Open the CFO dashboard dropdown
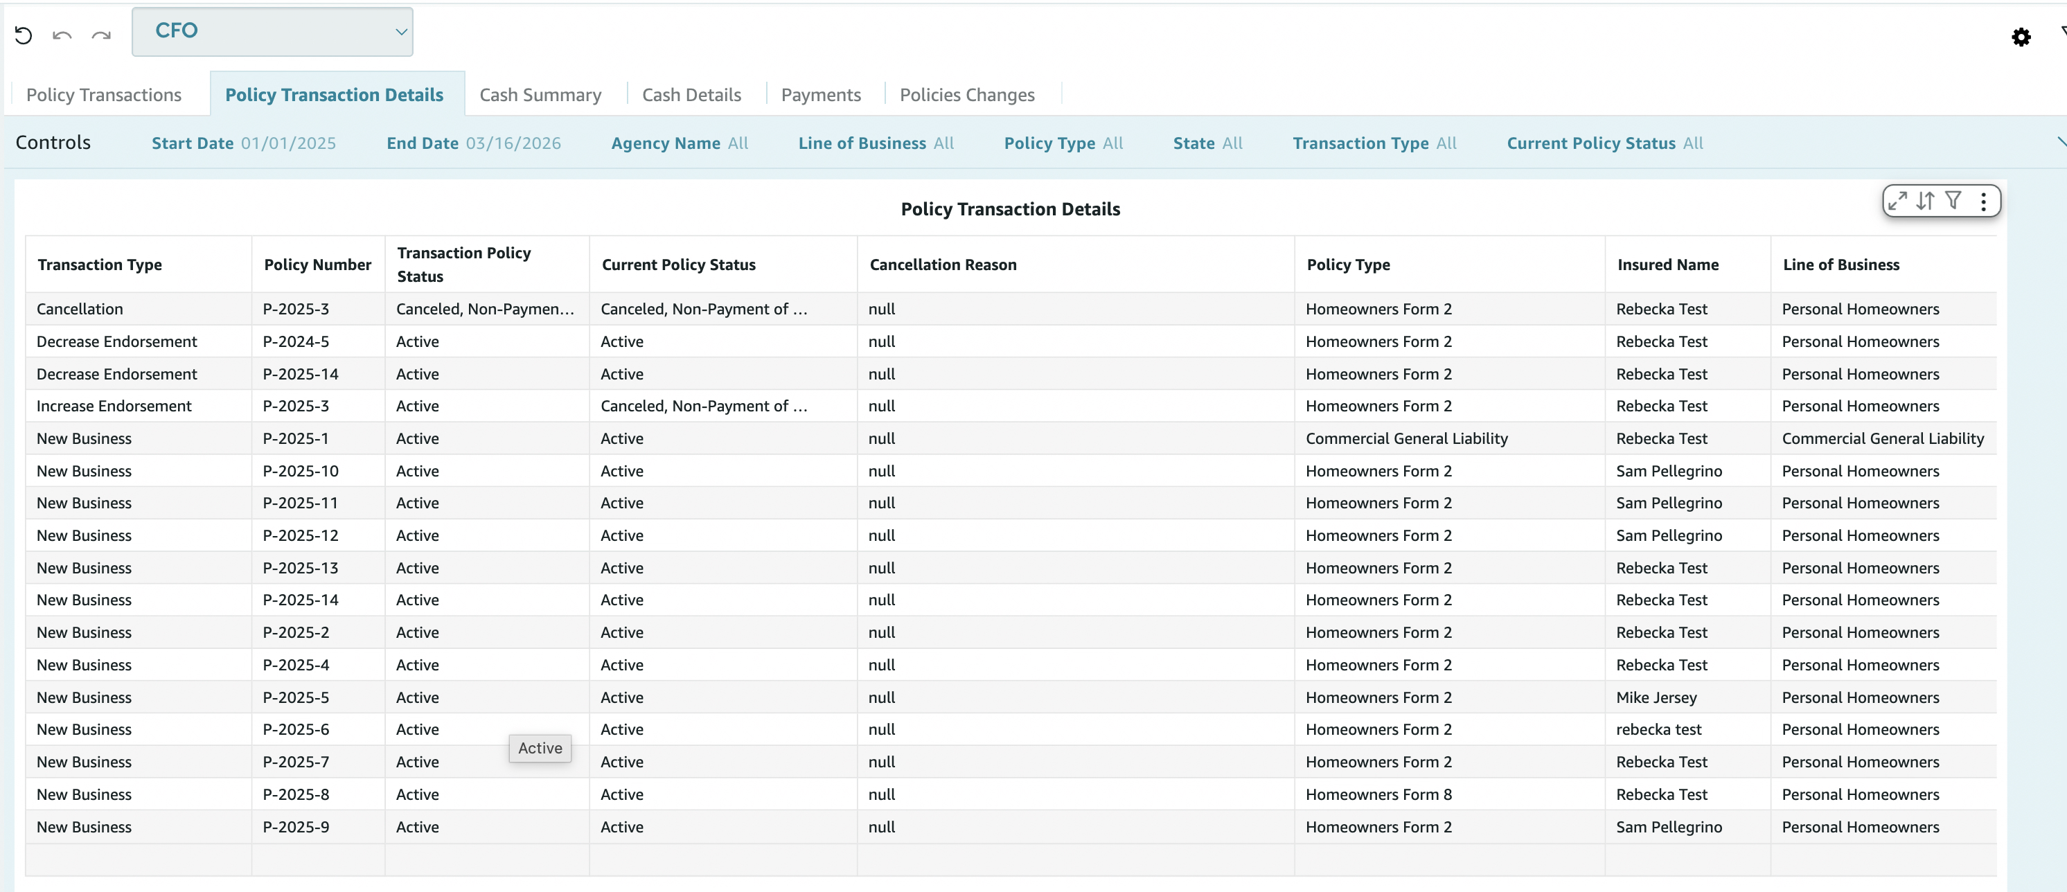 pyautogui.click(x=272, y=32)
